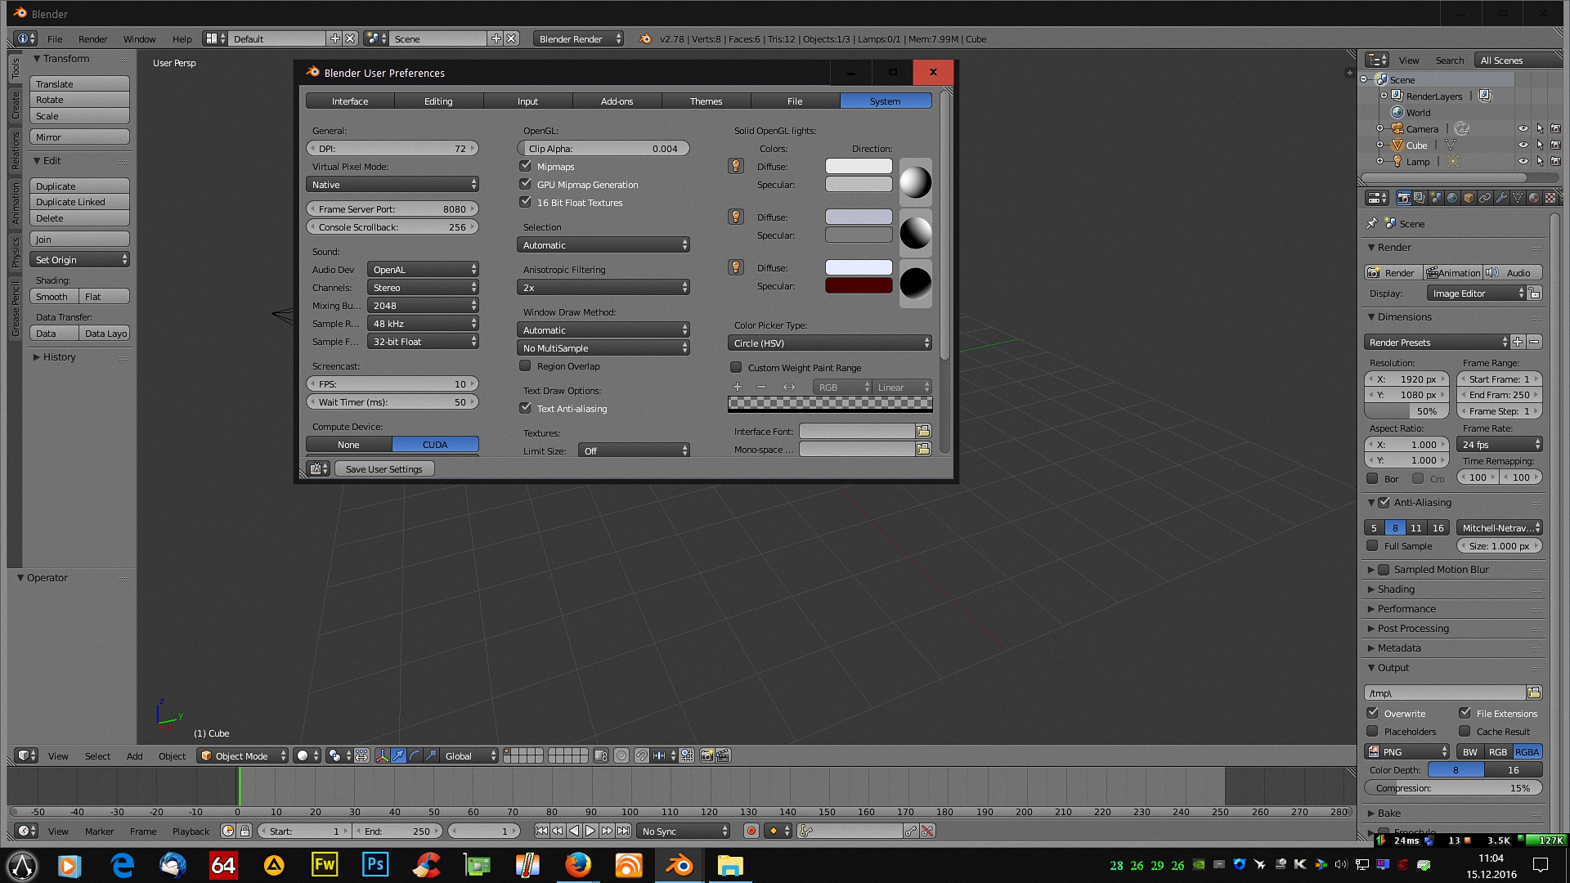This screenshot has height=883, width=1570.
Task: Open the Color Picker Type dropdown
Action: (x=829, y=343)
